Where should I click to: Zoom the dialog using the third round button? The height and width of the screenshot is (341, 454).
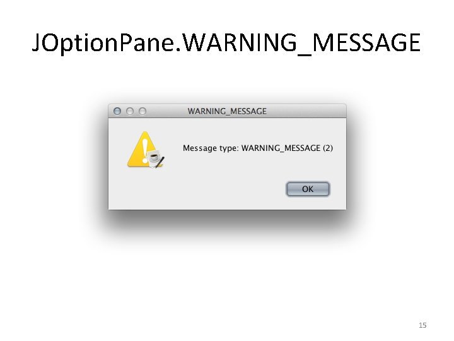tap(143, 111)
